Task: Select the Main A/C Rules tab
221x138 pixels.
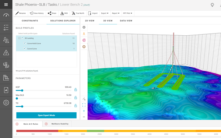Action: 31,124
